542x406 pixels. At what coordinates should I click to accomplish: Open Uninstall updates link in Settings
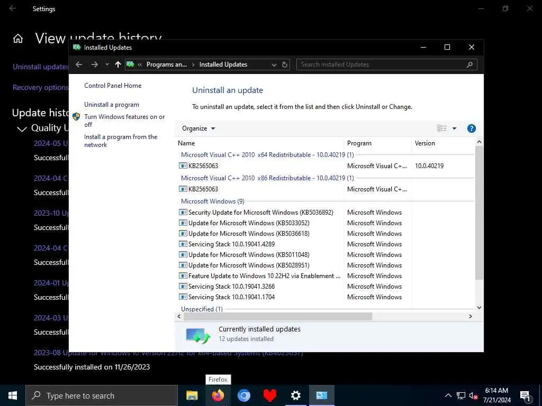click(41, 67)
